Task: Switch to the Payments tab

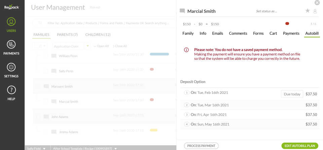Action: click(x=291, y=33)
